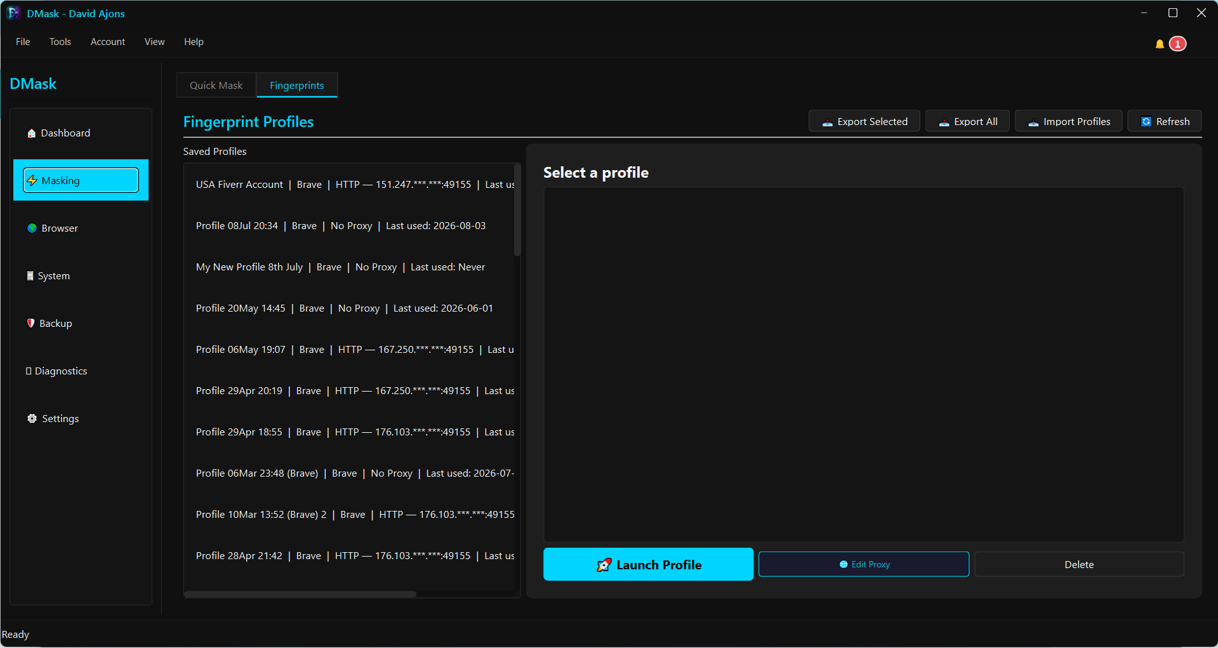Open the File menu
The width and height of the screenshot is (1218, 648).
23,42
